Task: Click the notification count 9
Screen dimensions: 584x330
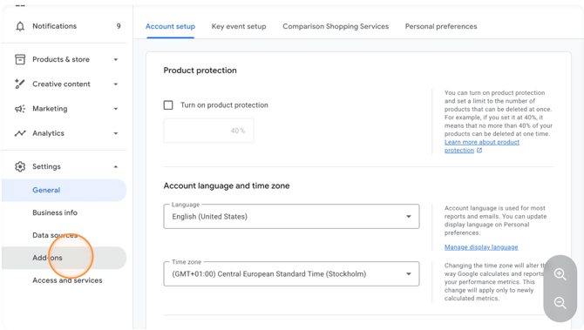Action: [119, 26]
